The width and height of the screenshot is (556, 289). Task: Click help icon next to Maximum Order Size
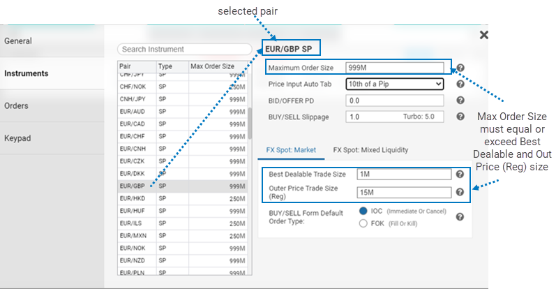[460, 68]
